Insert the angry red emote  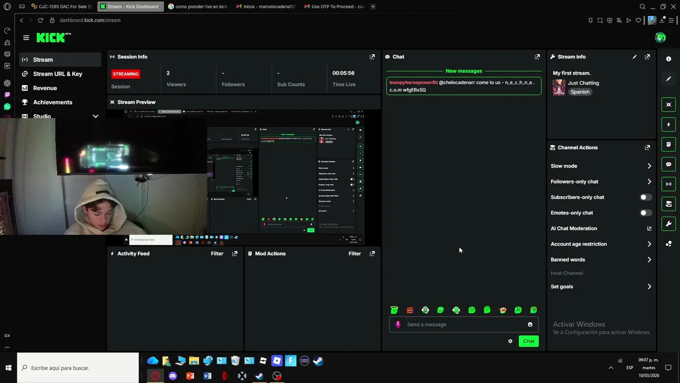(410, 310)
